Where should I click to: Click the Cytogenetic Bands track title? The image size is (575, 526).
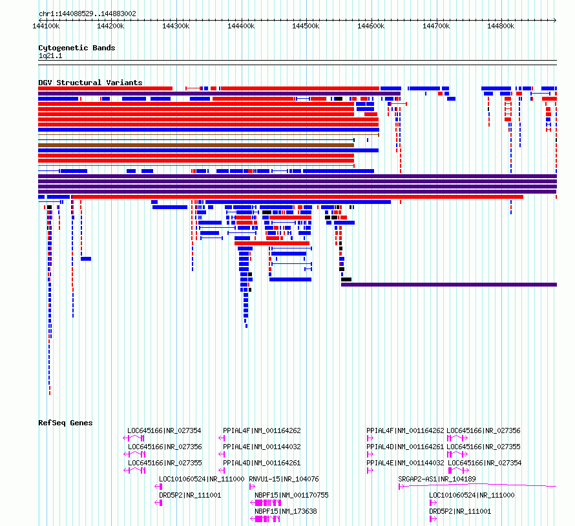click(x=77, y=48)
